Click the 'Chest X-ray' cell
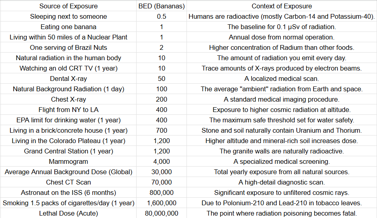377x218 pixels. (x=68, y=99)
